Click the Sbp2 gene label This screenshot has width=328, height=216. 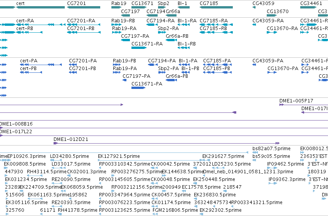[x=163, y=3]
